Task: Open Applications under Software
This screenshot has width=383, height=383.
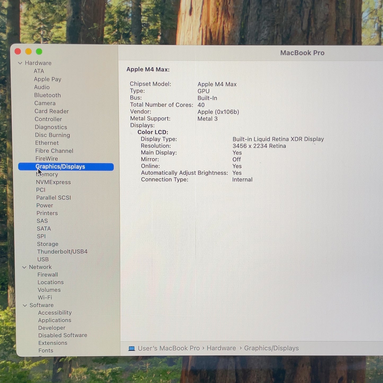Action: coord(55,320)
